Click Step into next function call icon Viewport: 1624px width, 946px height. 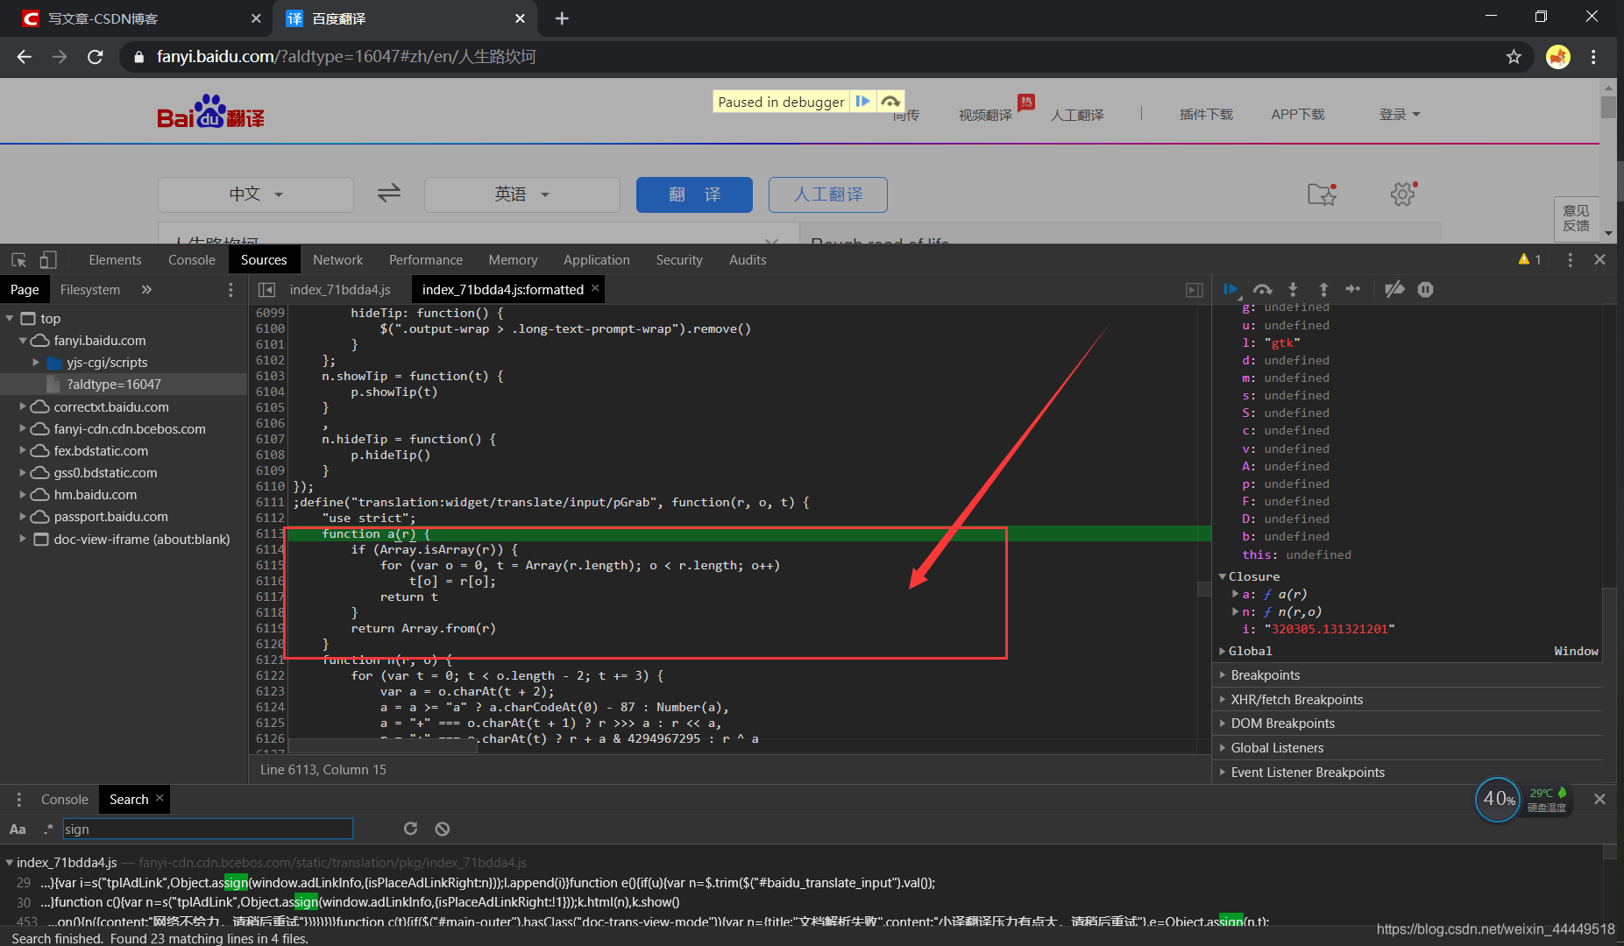pos(1293,289)
